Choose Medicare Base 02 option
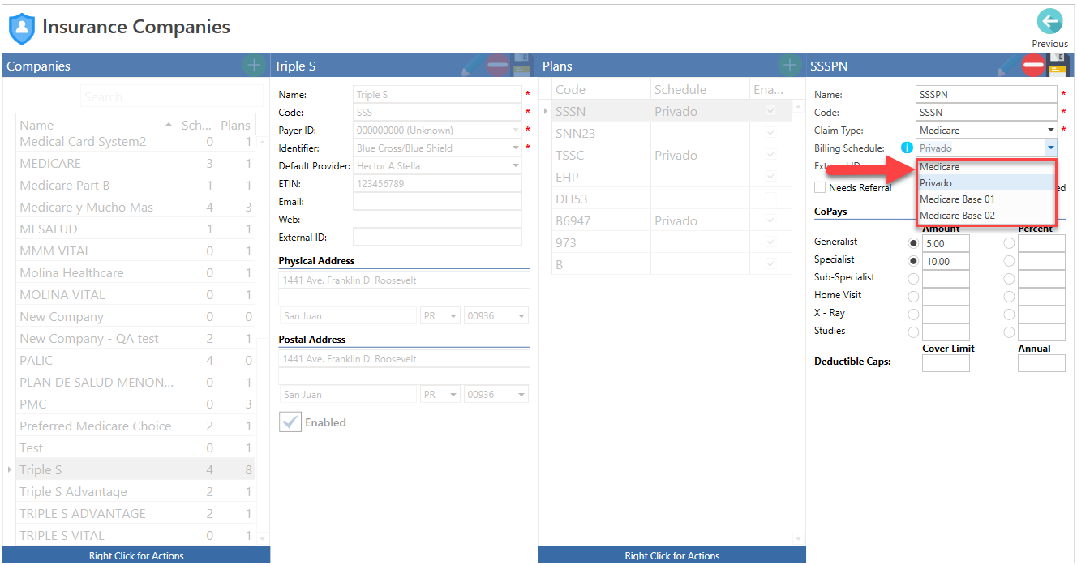The image size is (1077, 565). [x=987, y=216]
